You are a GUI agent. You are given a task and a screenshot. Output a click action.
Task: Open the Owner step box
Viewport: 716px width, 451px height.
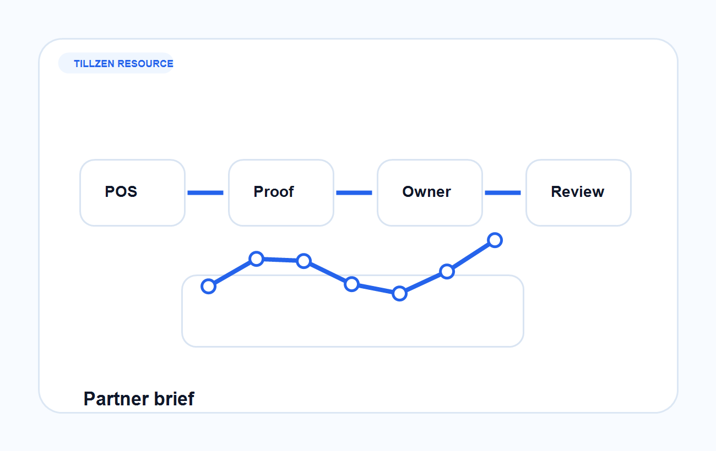pos(430,193)
